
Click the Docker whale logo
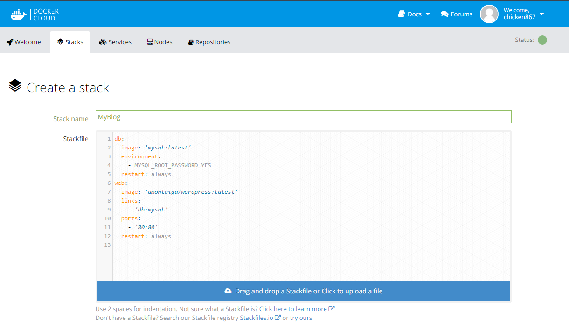[x=20, y=14]
